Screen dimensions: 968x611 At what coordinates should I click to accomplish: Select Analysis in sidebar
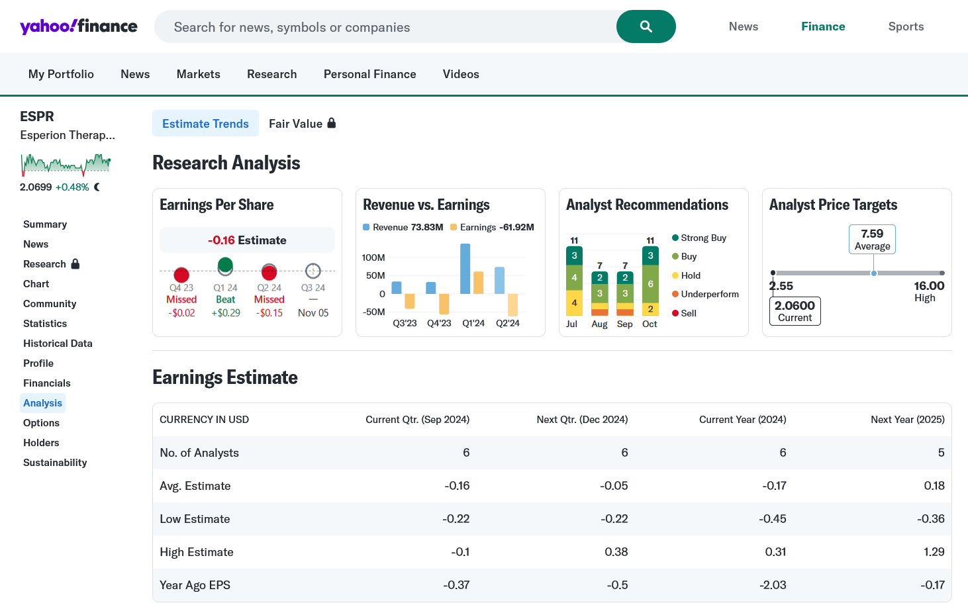[x=42, y=403]
